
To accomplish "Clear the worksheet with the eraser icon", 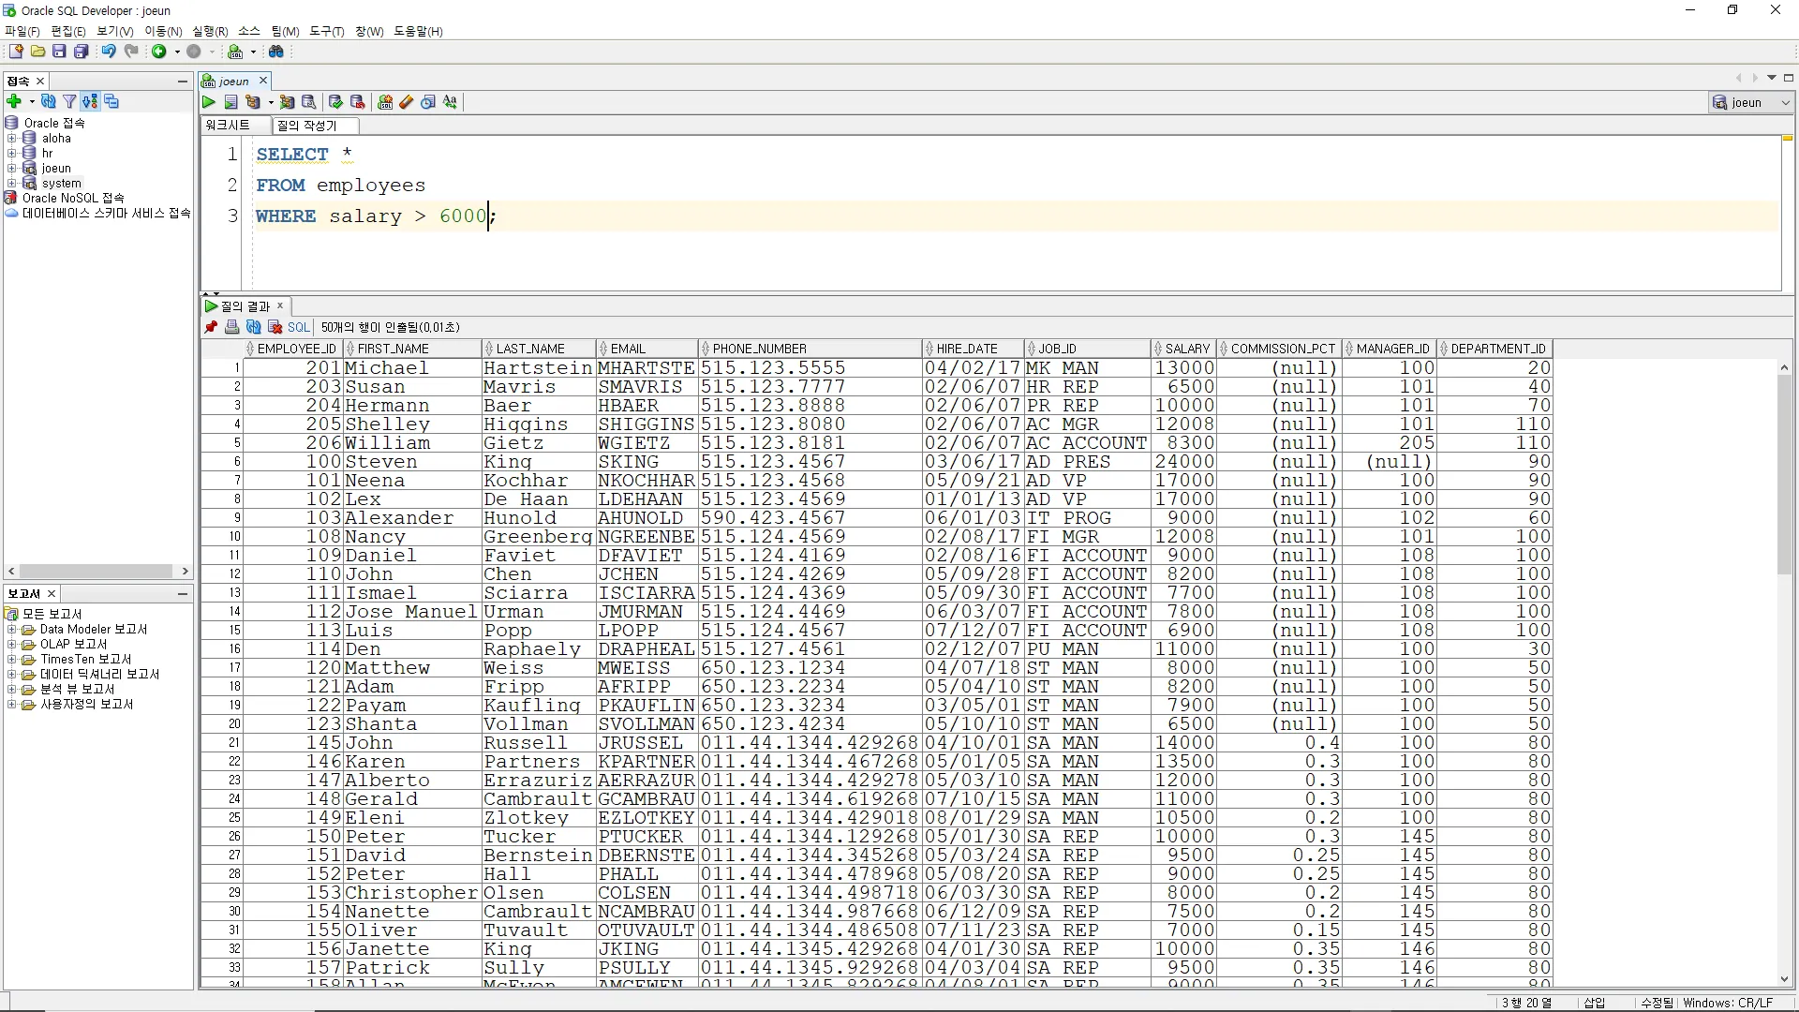I will pos(407,102).
